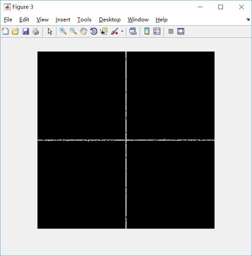This screenshot has width=252, height=256.
Task: Dock the figure using the small arrow
Action: tap(248, 19)
